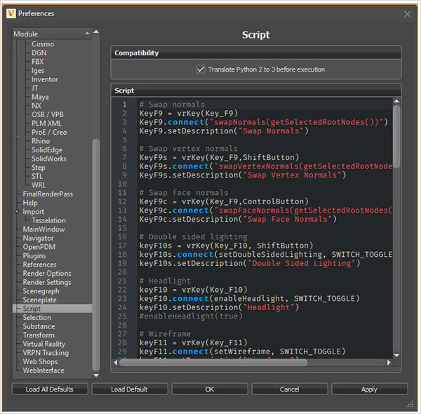Click script editor scroll right arrow
The height and width of the screenshot is (414, 421).
(x=389, y=363)
